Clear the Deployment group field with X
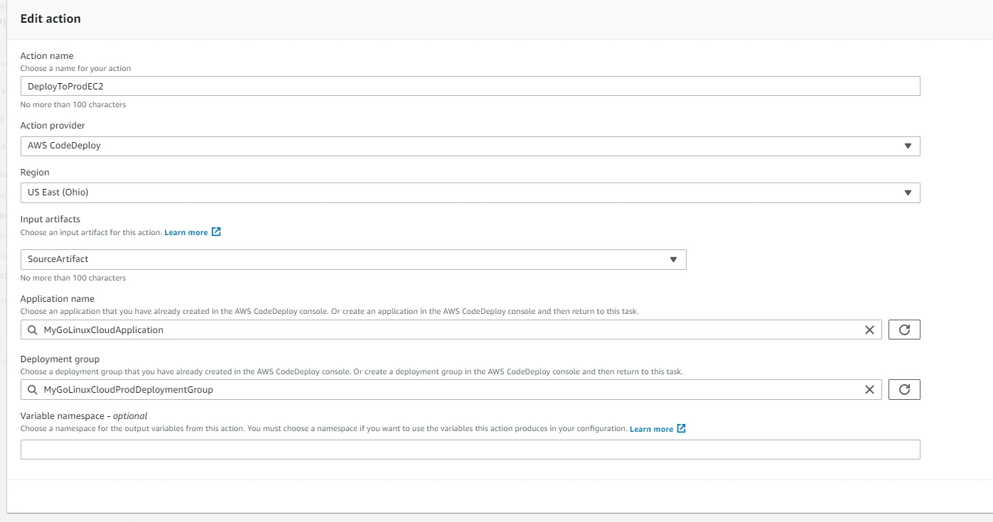993x522 pixels. [869, 389]
